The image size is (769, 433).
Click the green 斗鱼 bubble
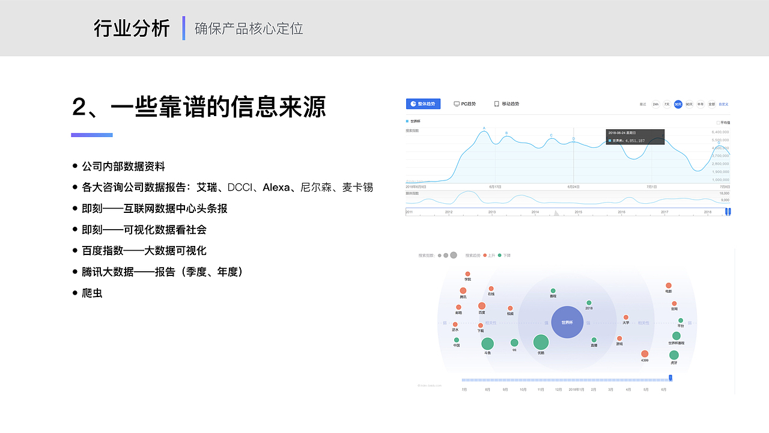click(x=487, y=344)
